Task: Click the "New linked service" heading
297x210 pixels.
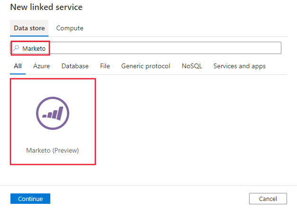Action: (x=46, y=8)
